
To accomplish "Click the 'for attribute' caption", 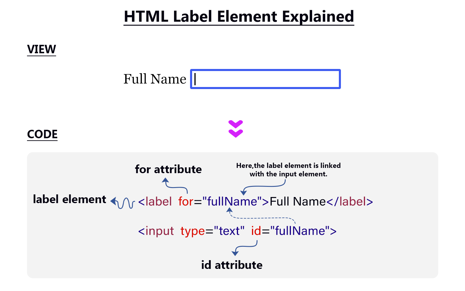I will click(x=168, y=169).
